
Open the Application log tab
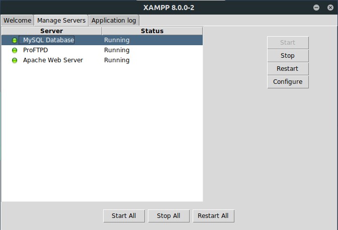click(114, 21)
